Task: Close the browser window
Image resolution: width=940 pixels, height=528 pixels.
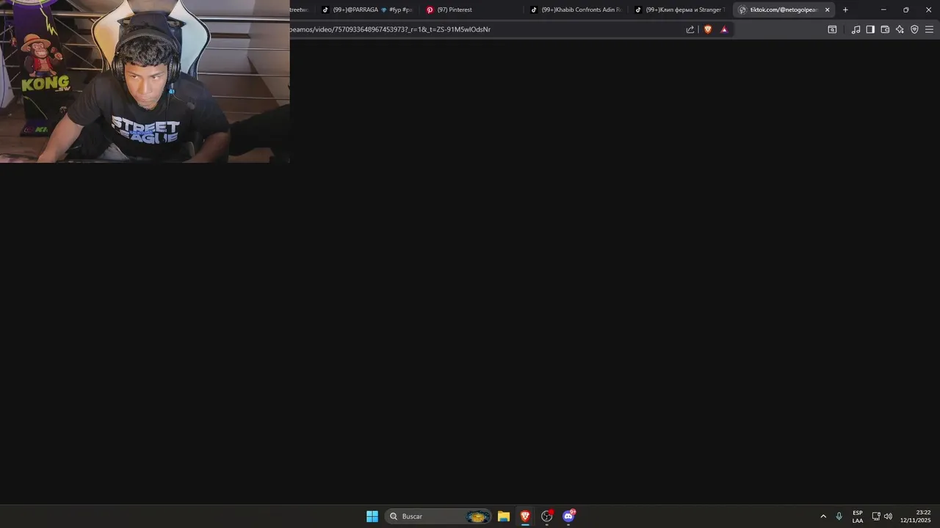Action: (x=928, y=10)
